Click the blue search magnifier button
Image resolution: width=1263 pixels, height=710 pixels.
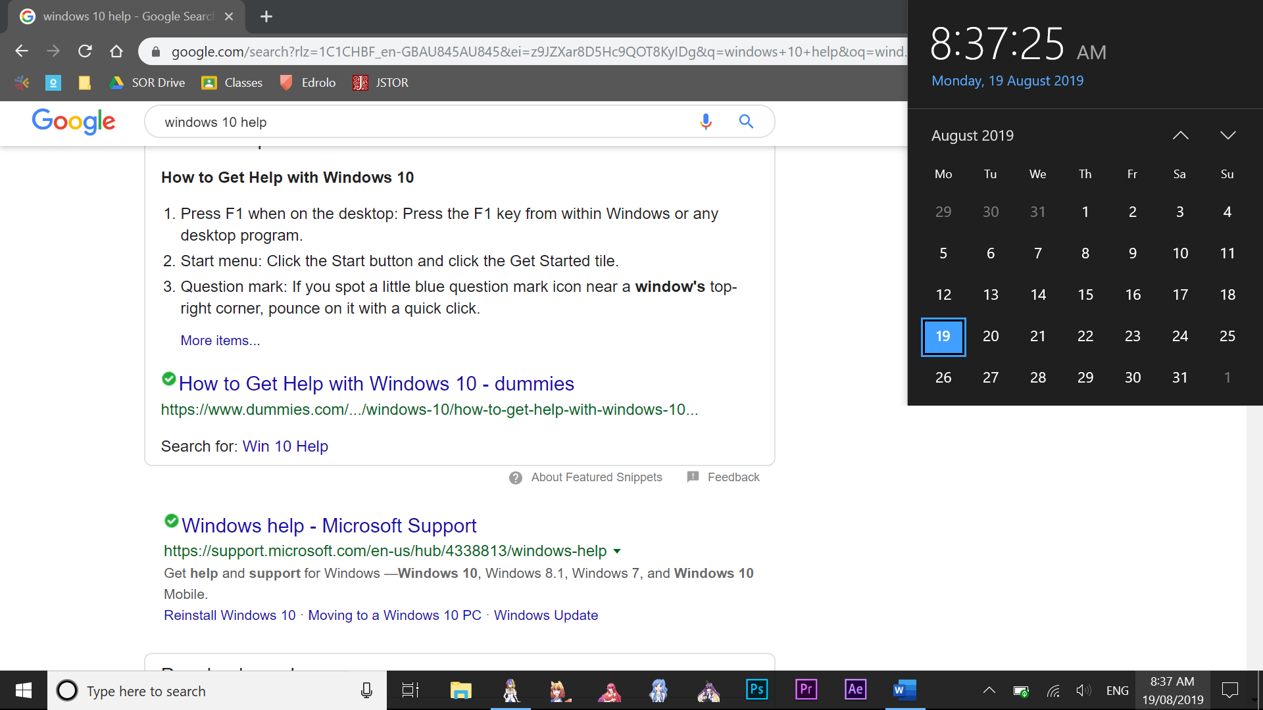746,122
